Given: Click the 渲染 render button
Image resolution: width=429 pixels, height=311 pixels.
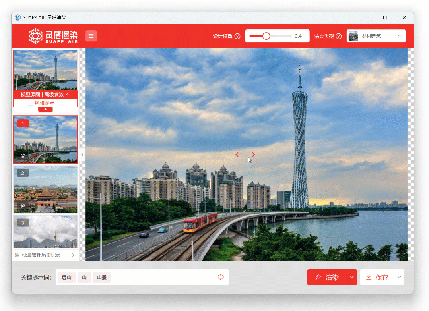Looking at the screenshot, I should click(x=327, y=277).
